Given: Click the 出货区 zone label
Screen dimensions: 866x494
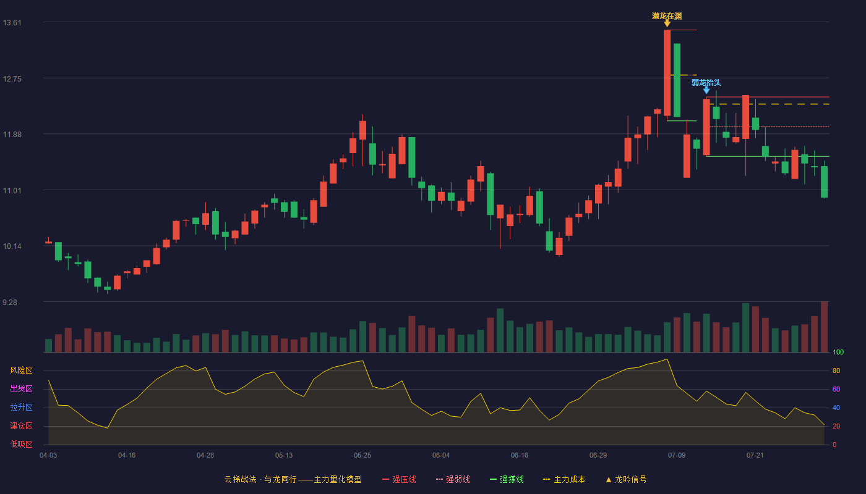Looking at the screenshot, I should point(21,389).
